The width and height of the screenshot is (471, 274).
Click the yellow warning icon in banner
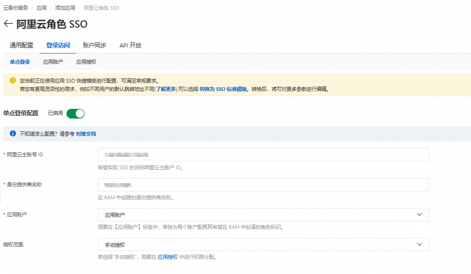pyautogui.click(x=12, y=80)
